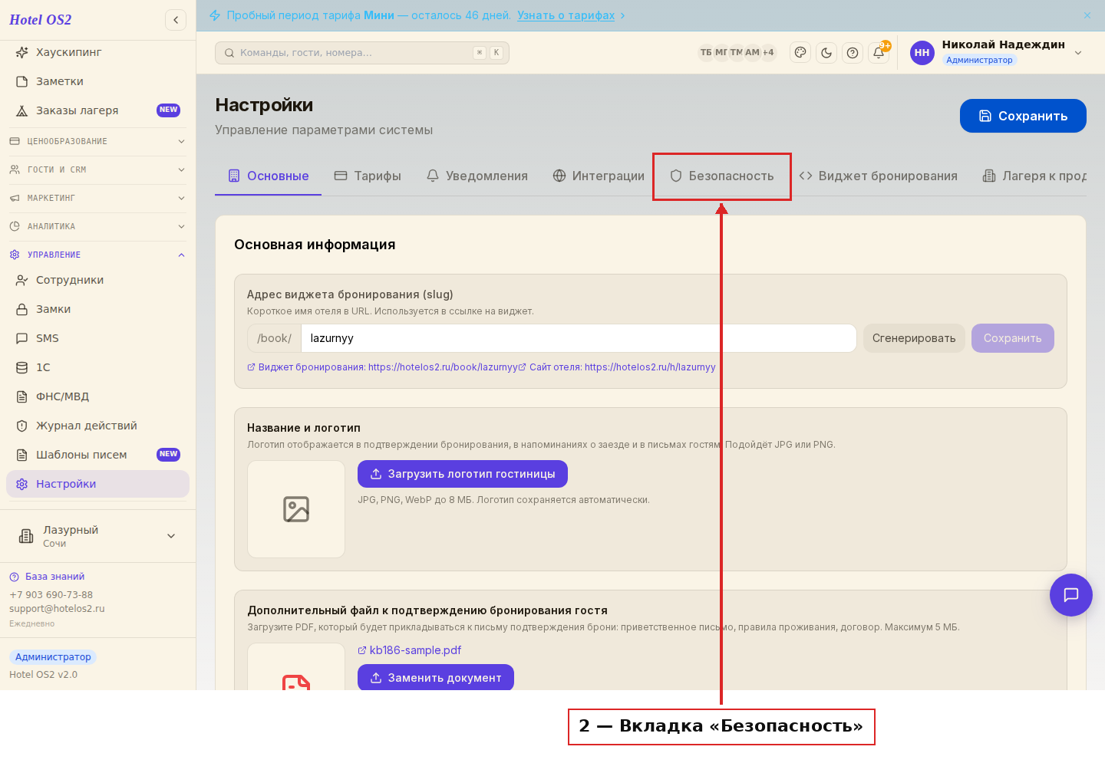The width and height of the screenshot is (1105, 763).
Task: Click the +7 903 690-73-88 phone number
Action: tap(51, 595)
